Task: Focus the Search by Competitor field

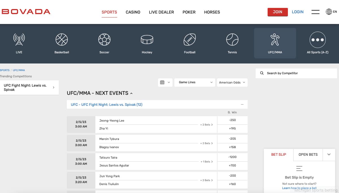Action: 296,73
